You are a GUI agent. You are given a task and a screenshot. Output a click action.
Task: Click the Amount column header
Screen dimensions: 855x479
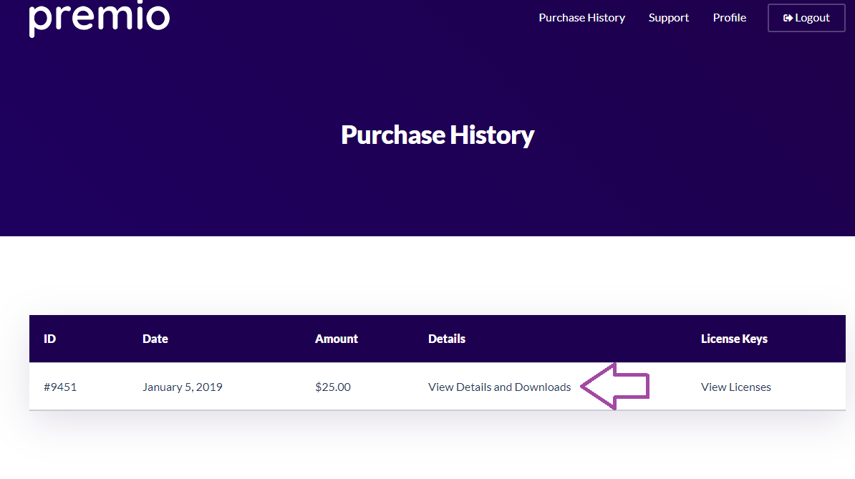tap(337, 339)
